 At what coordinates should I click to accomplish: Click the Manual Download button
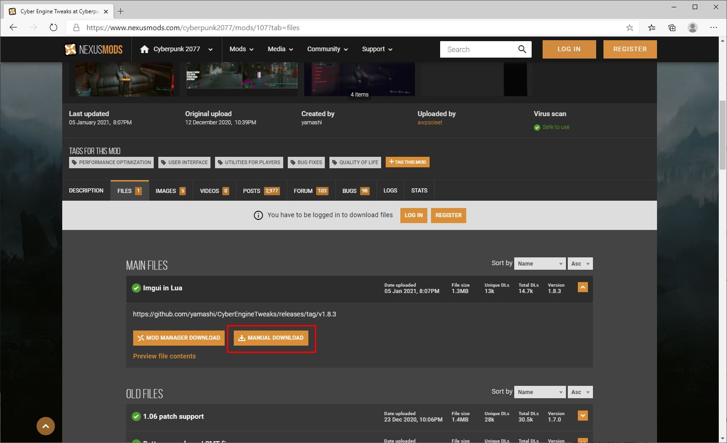(271, 338)
